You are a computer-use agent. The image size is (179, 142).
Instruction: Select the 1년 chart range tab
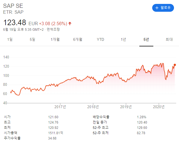(123, 39)
